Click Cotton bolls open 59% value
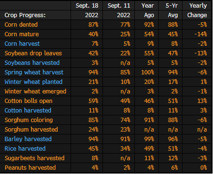 [93, 101]
